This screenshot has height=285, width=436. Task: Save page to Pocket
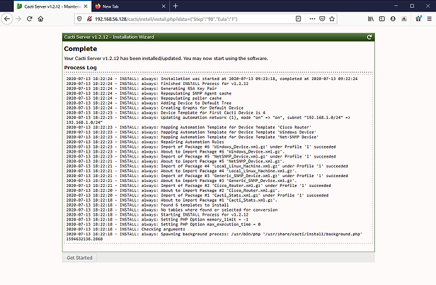pyautogui.click(x=322, y=19)
